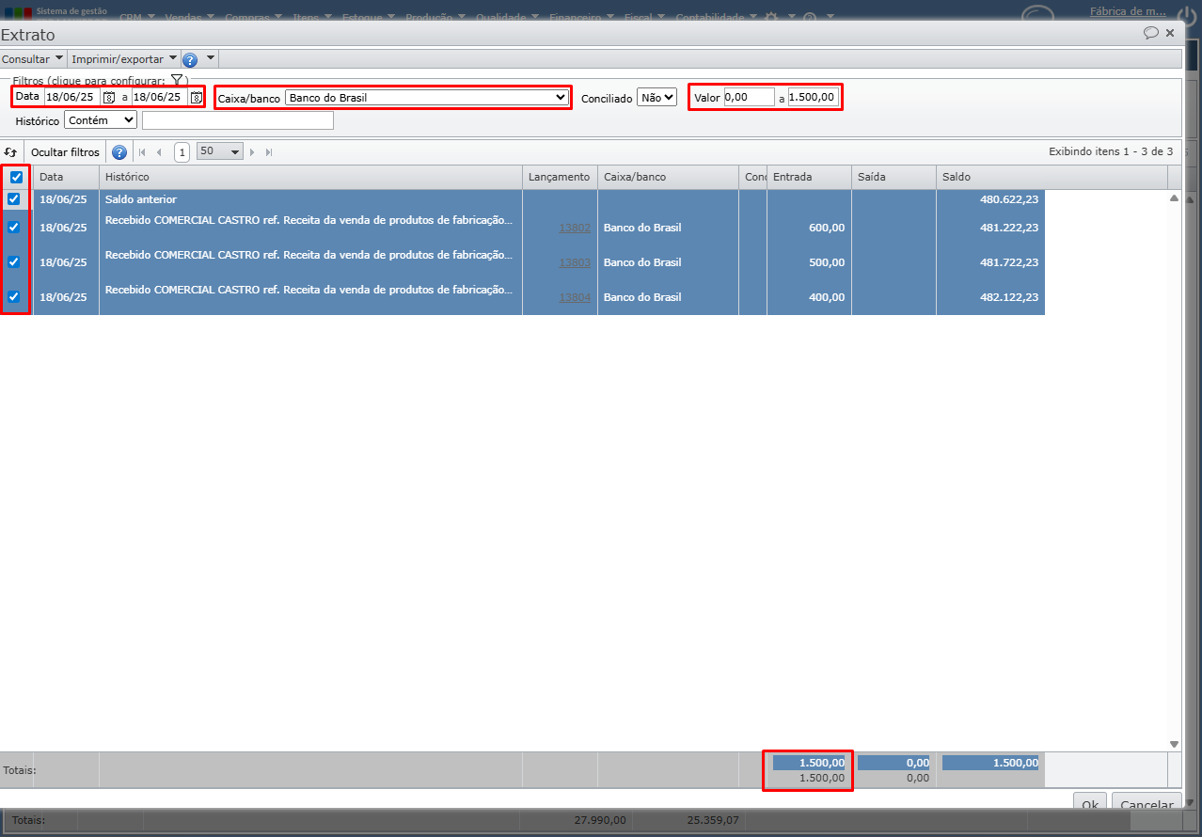Image resolution: width=1202 pixels, height=837 pixels.
Task: Open the page size 50 dropdown
Action: tap(220, 151)
